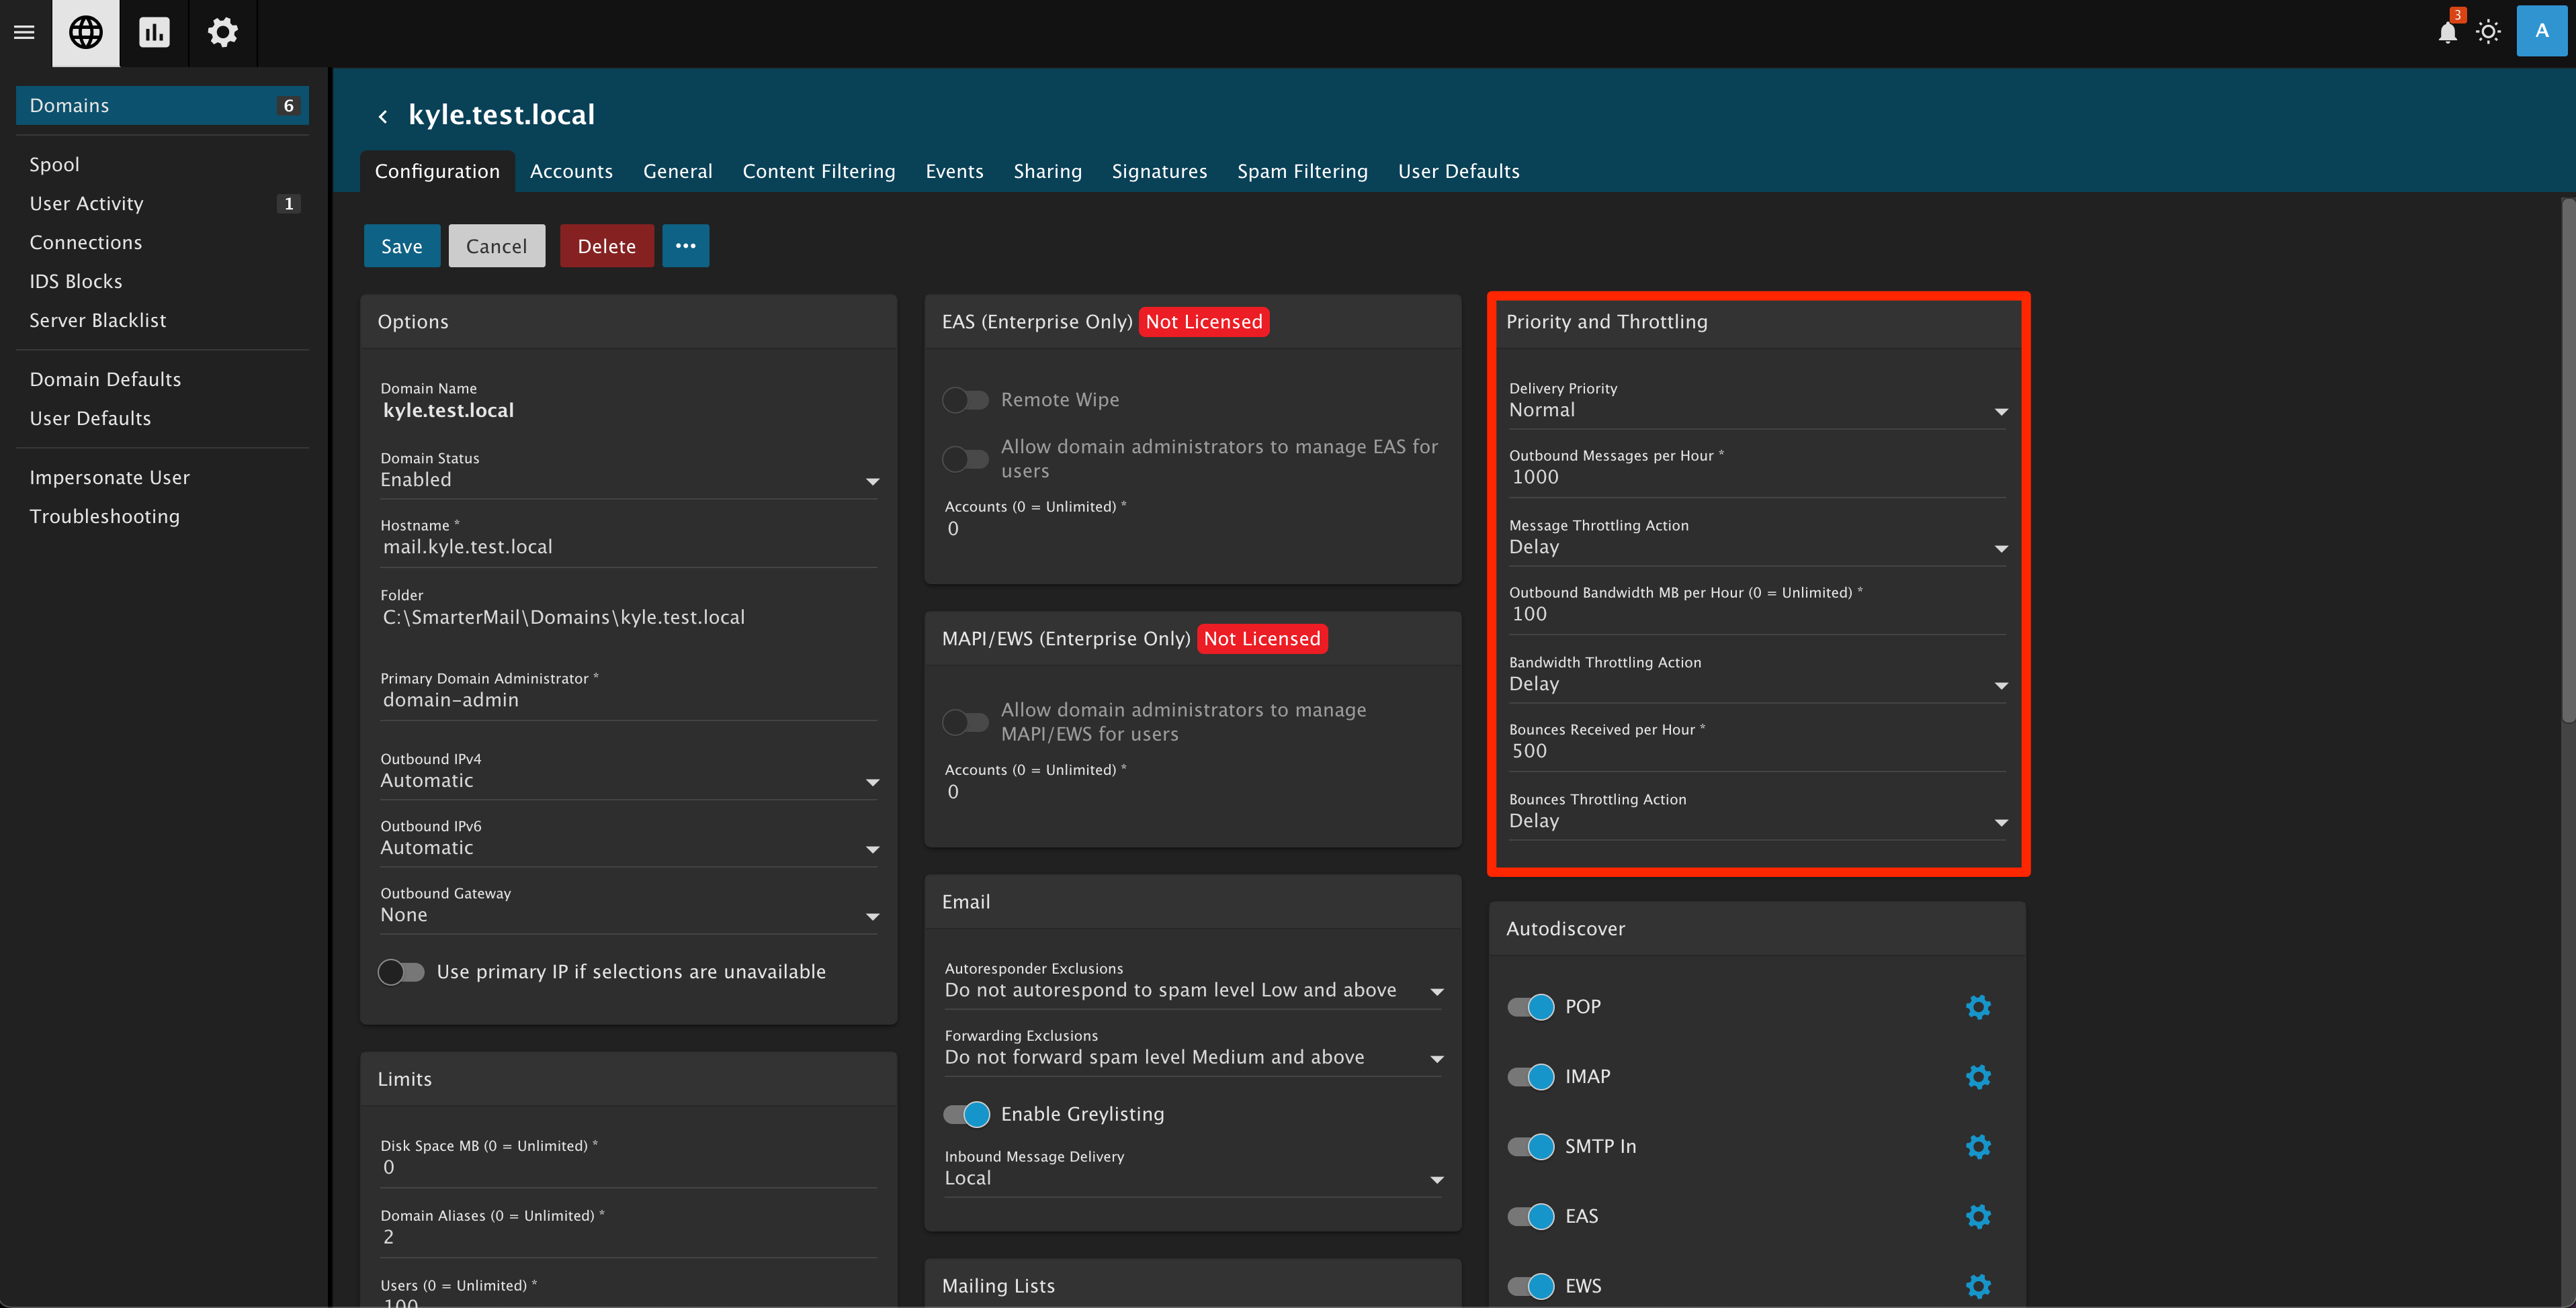Viewport: 2576px width, 1308px height.
Task: Click the globe Manage icon
Action: [x=86, y=33]
